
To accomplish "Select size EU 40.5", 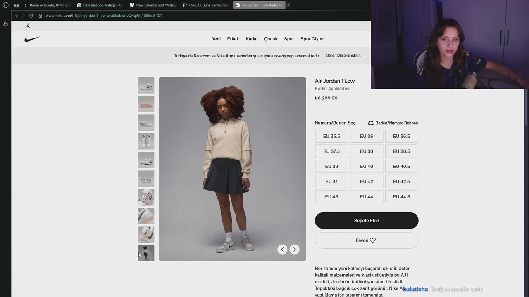I will click(x=402, y=166).
